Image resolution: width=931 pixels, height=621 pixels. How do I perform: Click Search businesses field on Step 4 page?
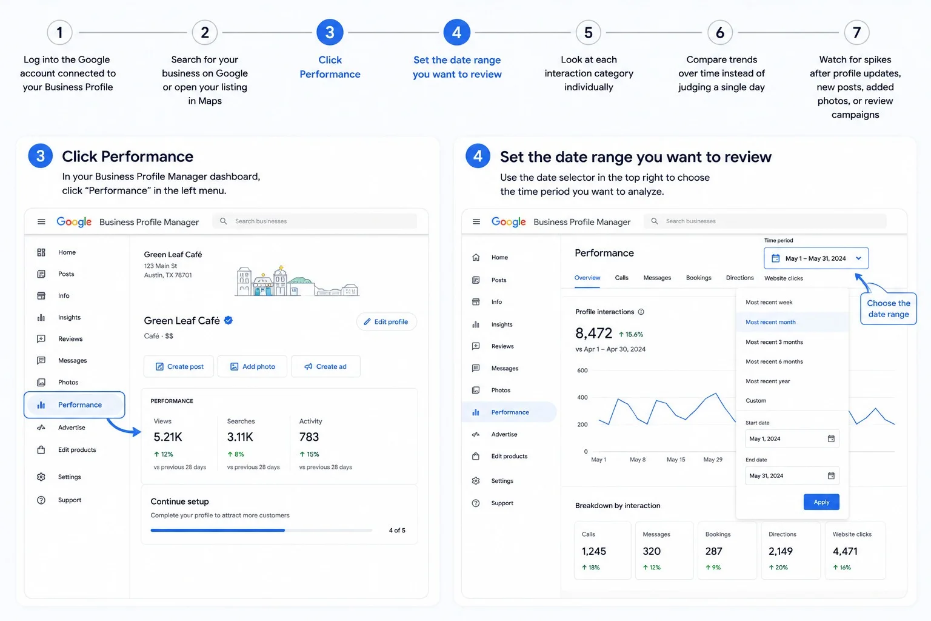pos(765,221)
